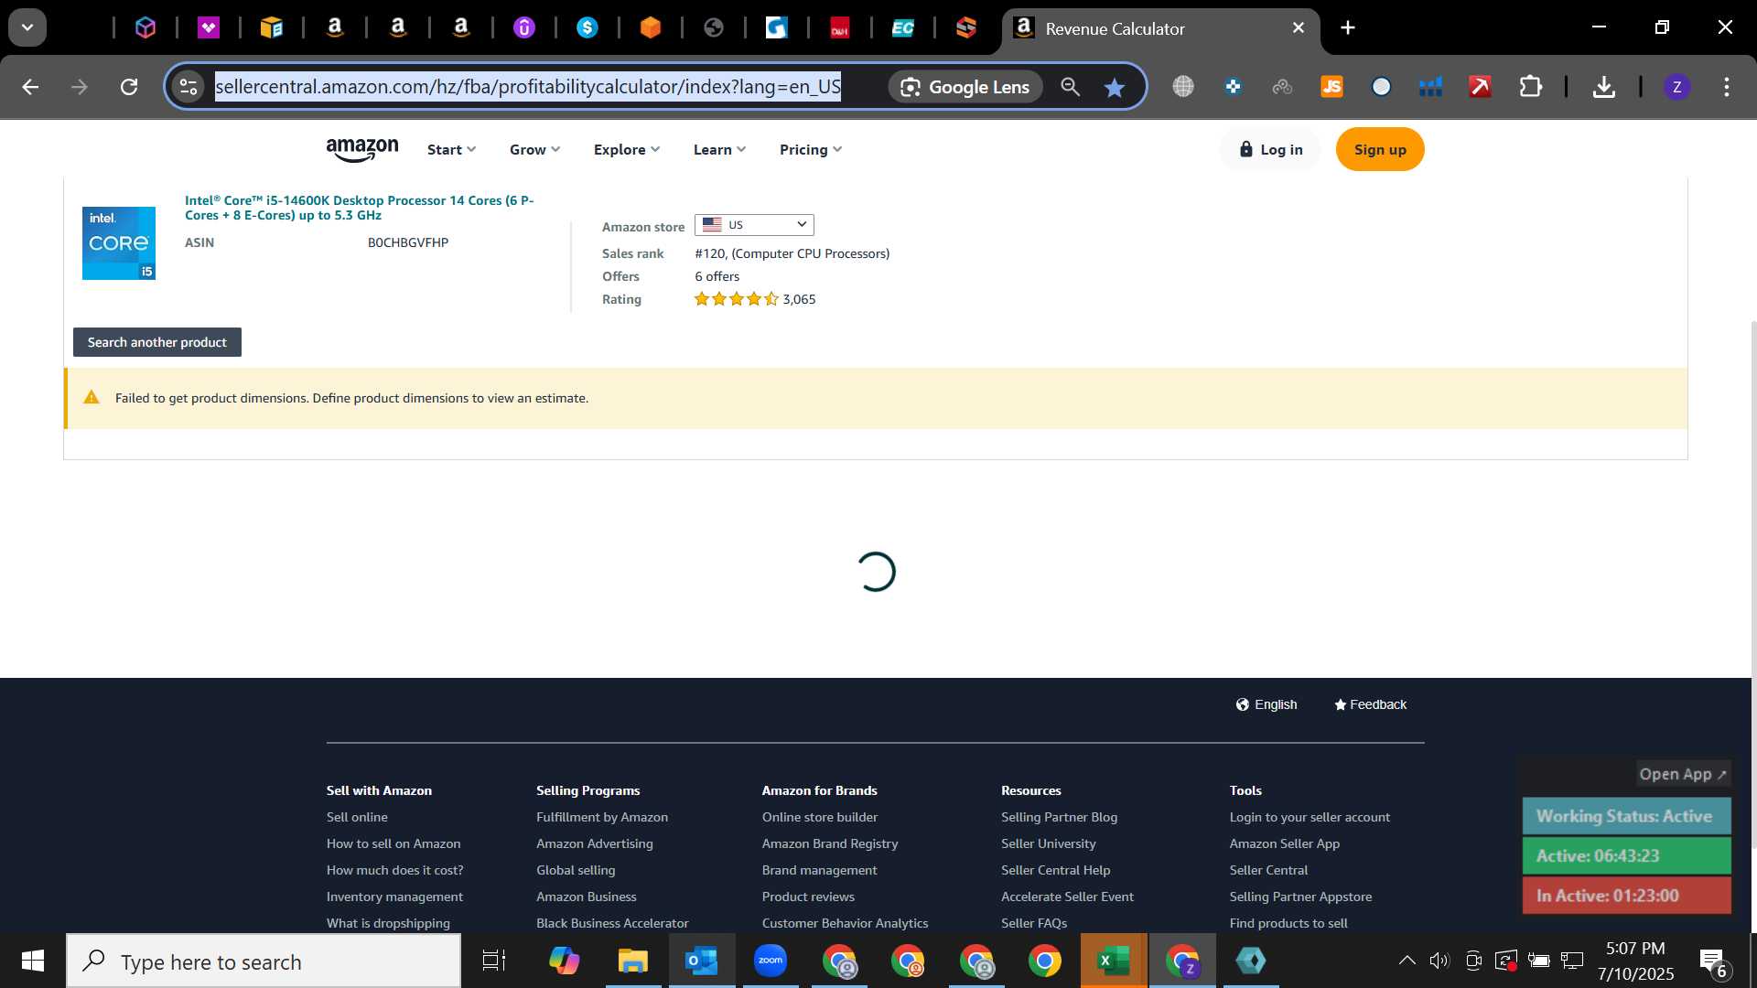
Task: Click Open App in tracker widget
Action: 1683,774
